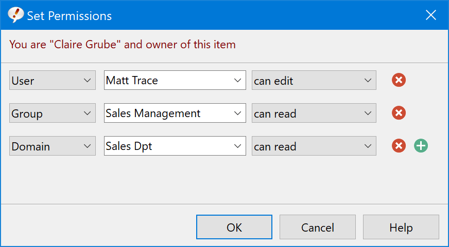Screen dimensions: 449x247
Task: Open the User type dropdown
Action: click(53, 80)
